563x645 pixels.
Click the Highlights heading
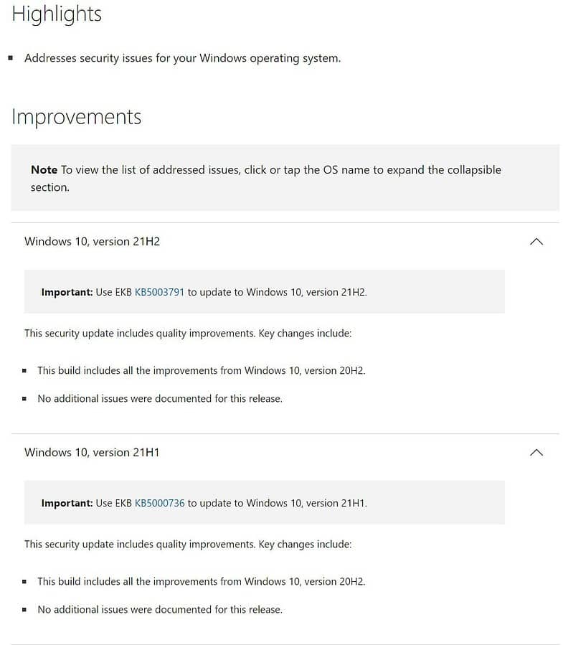pos(57,14)
